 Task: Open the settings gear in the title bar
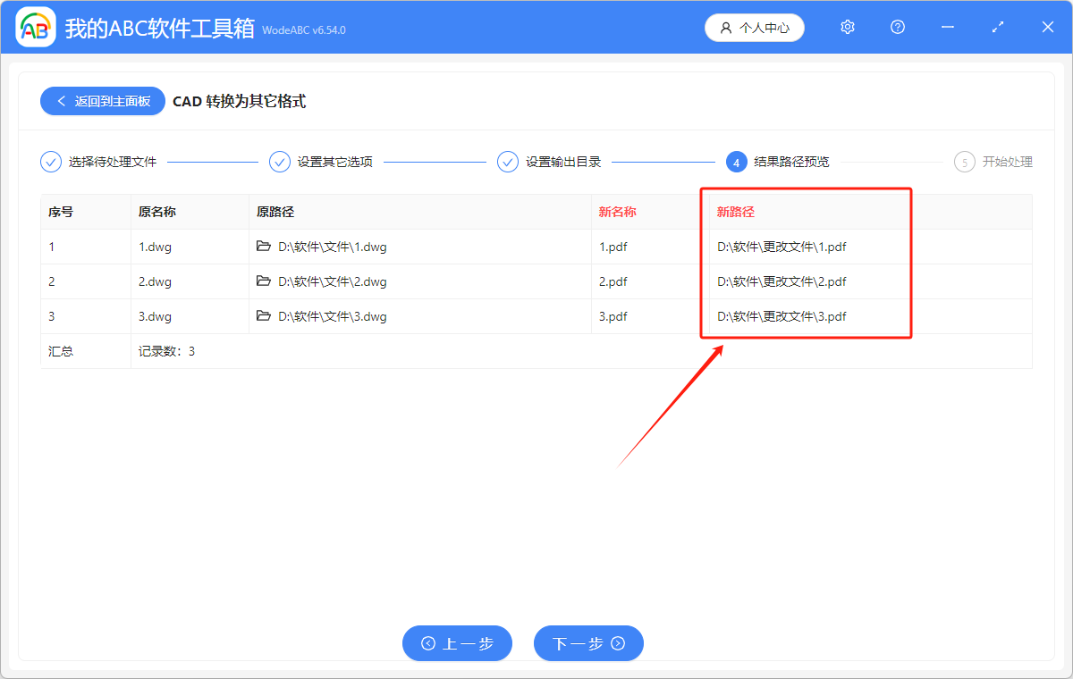(x=847, y=27)
